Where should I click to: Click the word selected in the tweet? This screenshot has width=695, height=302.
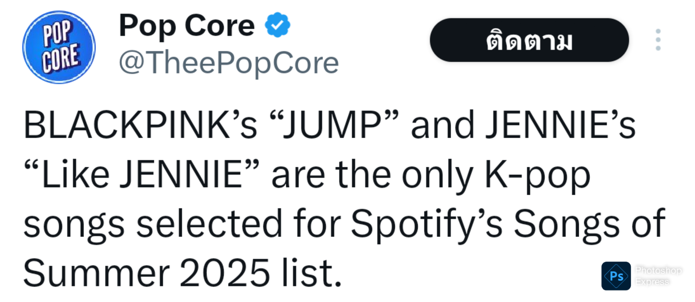point(209,224)
